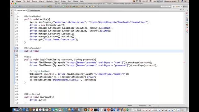199x112 pixels.
Task: Click the New file toolbar icon
Action: pyautogui.click(x=12, y=7)
